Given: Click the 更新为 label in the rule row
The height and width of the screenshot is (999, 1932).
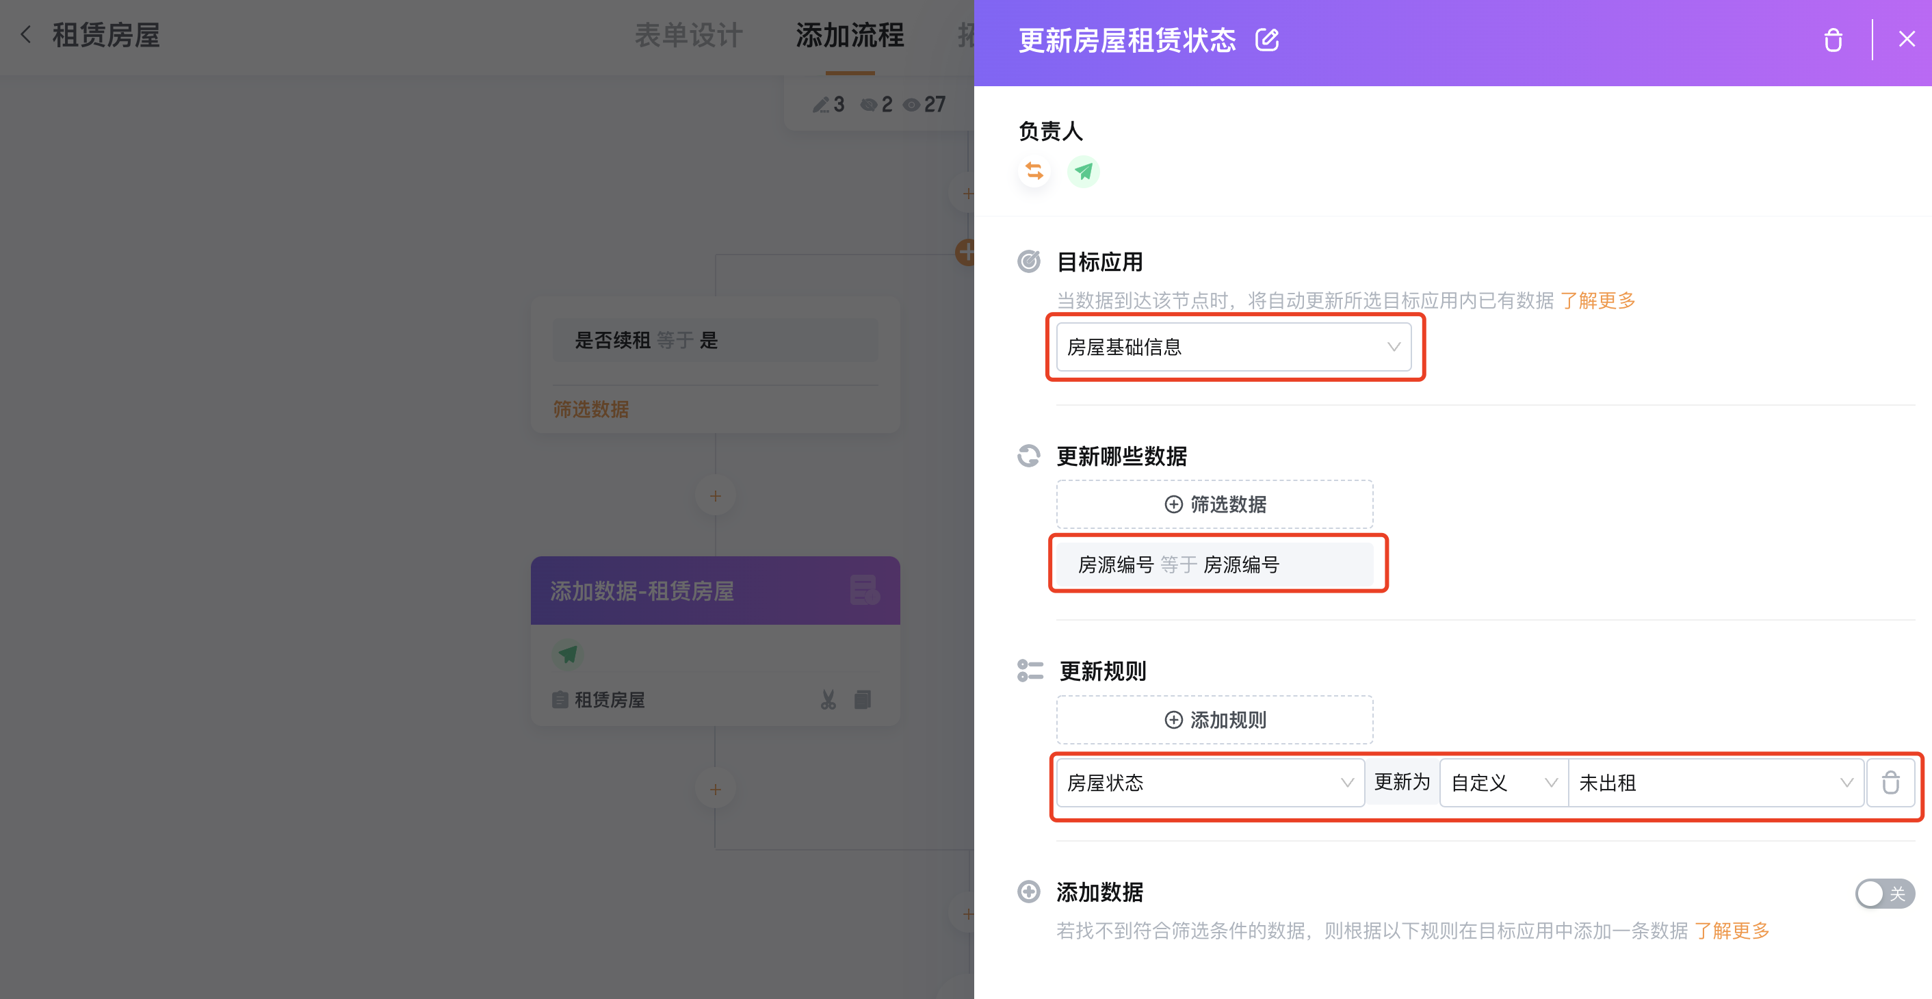Looking at the screenshot, I should click(1402, 782).
